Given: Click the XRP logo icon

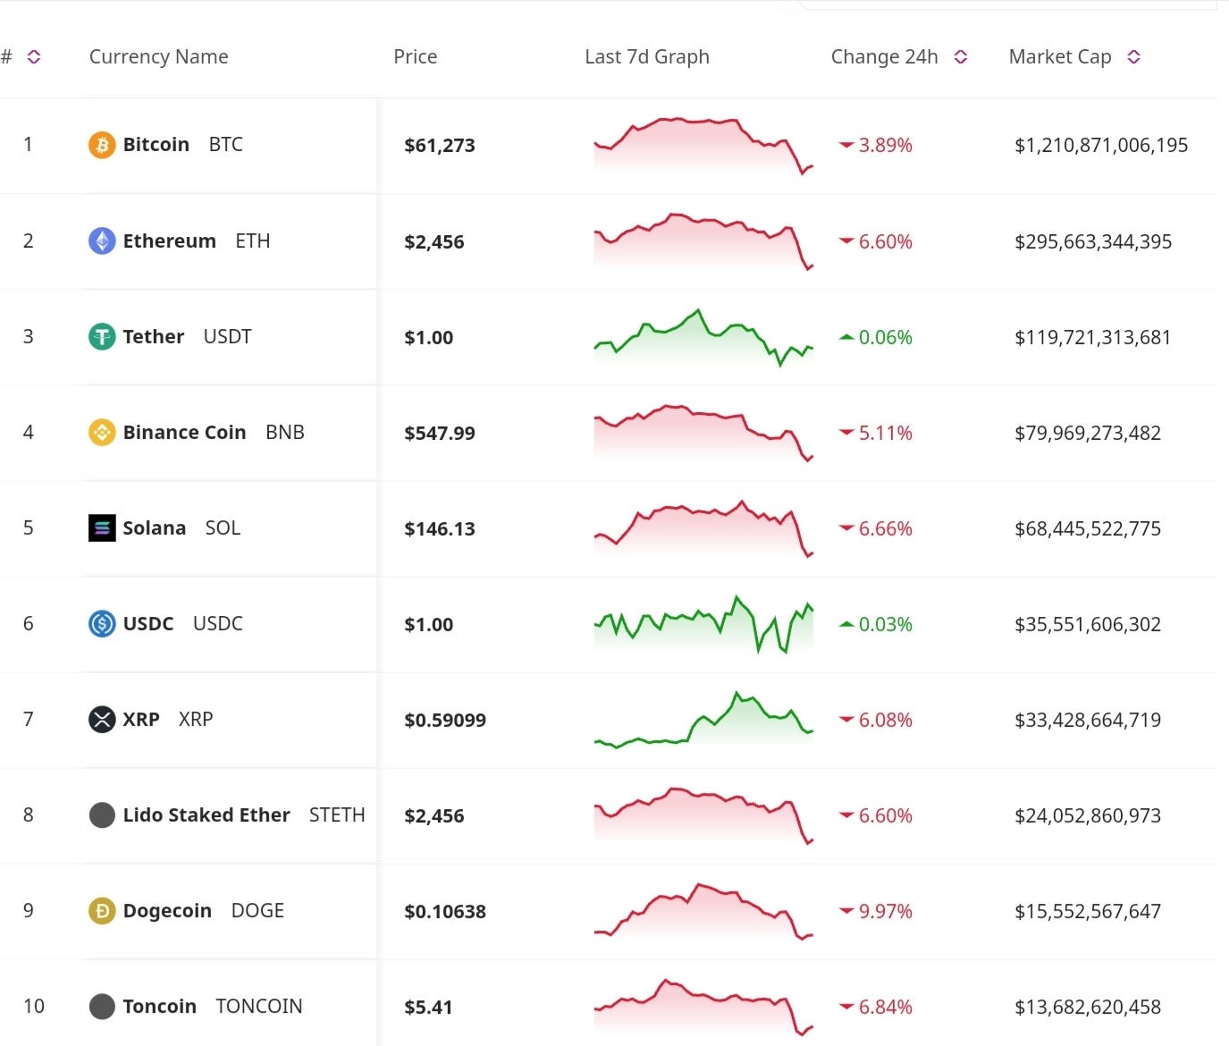Looking at the screenshot, I should click(x=102, y=720).
